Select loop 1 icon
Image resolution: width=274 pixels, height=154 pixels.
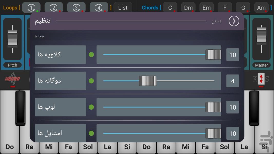(x=31, y=8)
